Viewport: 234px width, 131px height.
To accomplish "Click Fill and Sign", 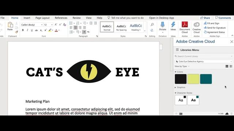I will [x=212, y=23].
